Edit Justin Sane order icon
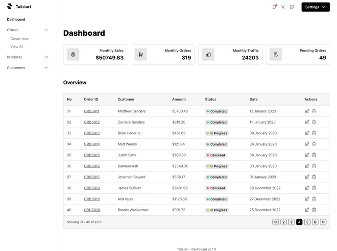 (x=307, y=155)
